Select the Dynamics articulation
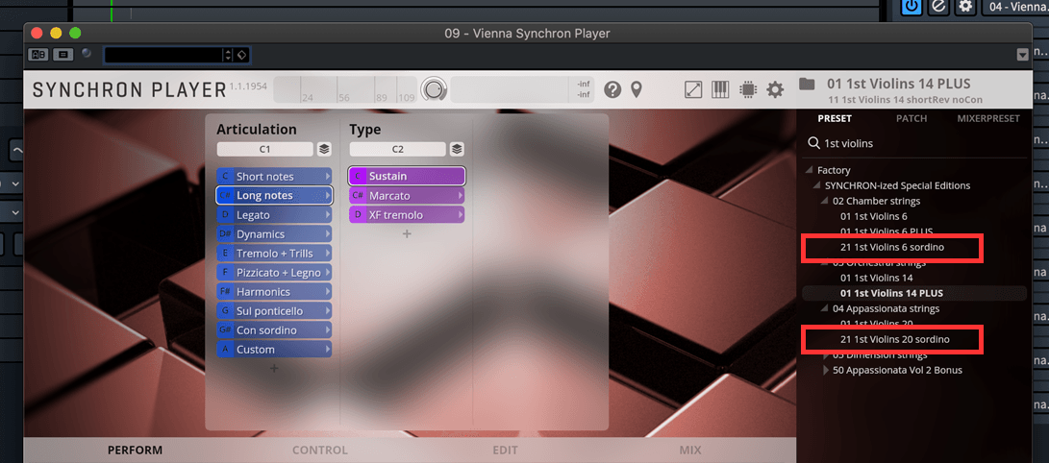 click(x=274, y=234)
